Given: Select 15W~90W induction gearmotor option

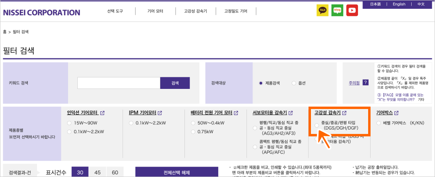Looking at the screenshot, I should click(69, 123).
